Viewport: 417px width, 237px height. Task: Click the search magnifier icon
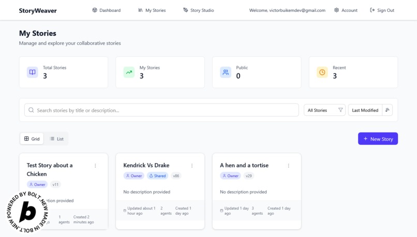click(x=31, y=110)
